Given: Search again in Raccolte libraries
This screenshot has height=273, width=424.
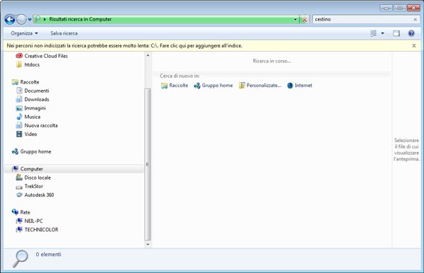Looking at the screenshot, I should point(175,86).
